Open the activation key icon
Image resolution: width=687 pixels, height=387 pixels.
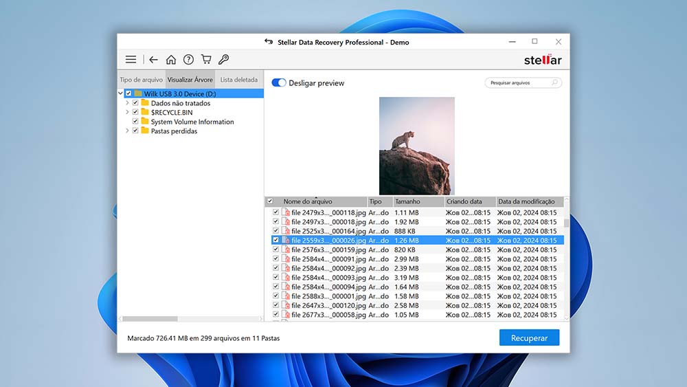pos(223,59)
